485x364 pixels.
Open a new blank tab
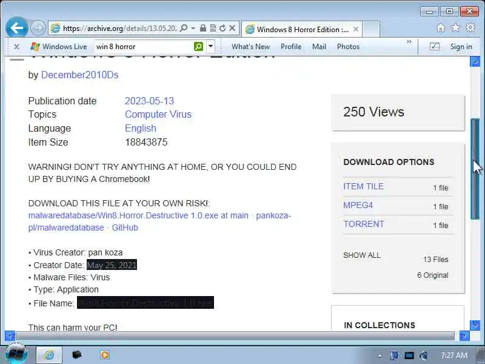tap(371, 29)
